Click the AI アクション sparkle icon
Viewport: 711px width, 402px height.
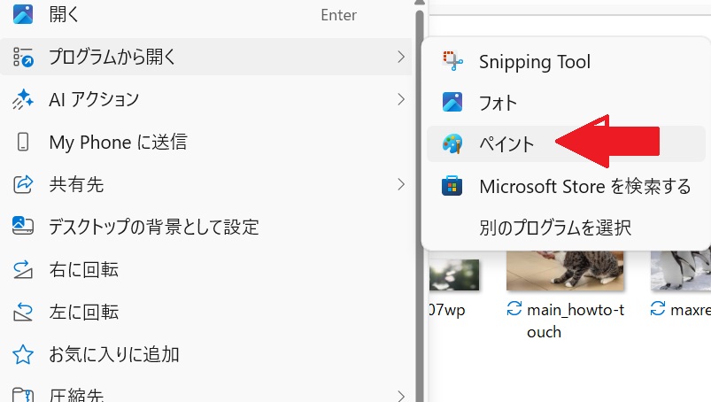point(23,99)
